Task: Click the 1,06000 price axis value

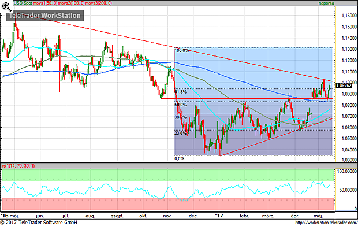Action: point(349,128)
